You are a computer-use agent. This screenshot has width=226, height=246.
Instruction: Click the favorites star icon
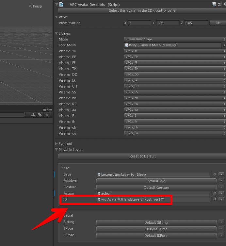(x=47, y=115)
